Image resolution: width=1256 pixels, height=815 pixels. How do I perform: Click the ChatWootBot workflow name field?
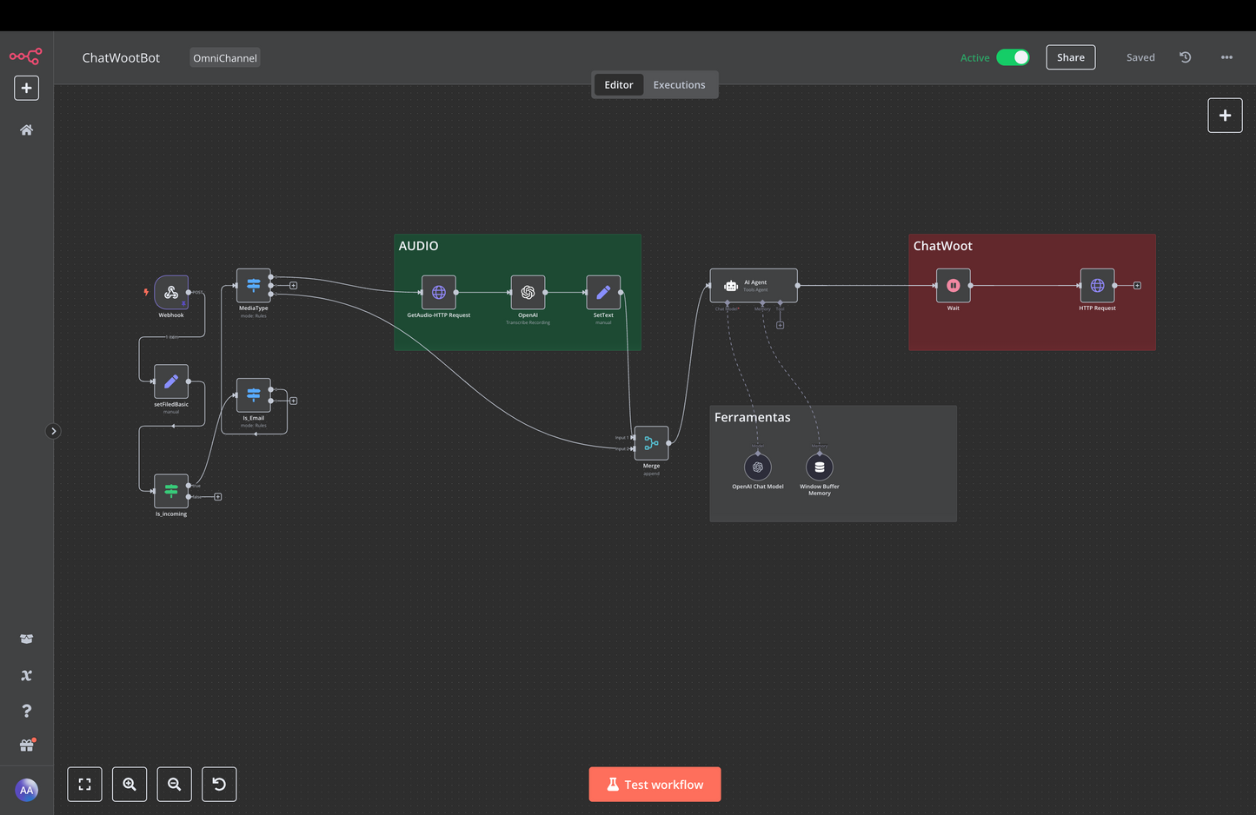pyautogui.click(x=121, y=58)
